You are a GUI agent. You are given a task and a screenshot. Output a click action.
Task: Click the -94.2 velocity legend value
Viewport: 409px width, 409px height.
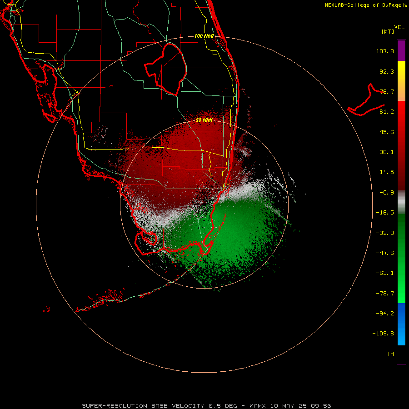click(x=385, y=314)
